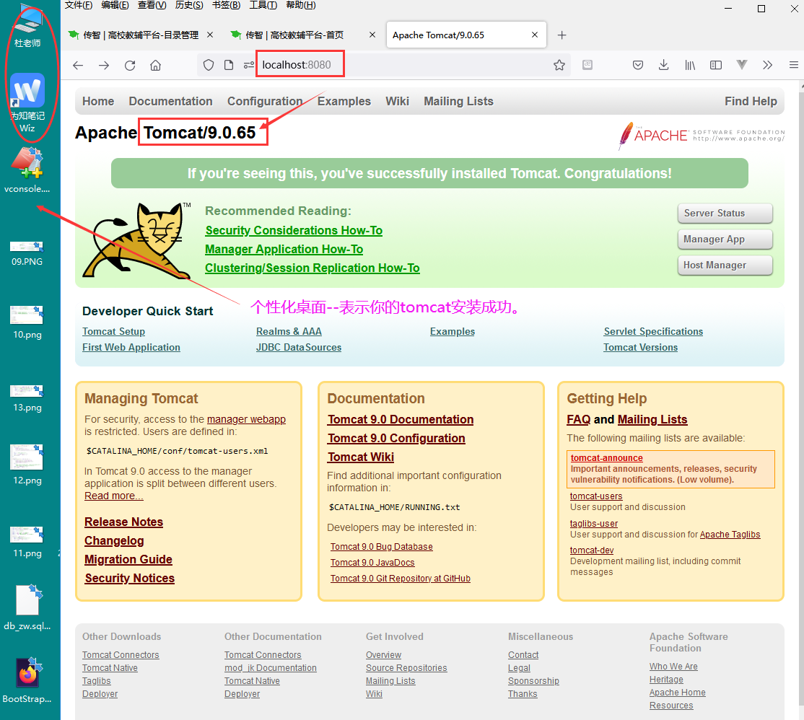The image size is (804, 720).
Task: Go to the Firefox home page
Action: 155,65
